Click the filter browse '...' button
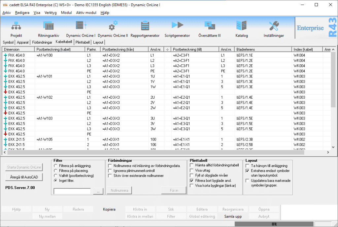 point(98,191)
